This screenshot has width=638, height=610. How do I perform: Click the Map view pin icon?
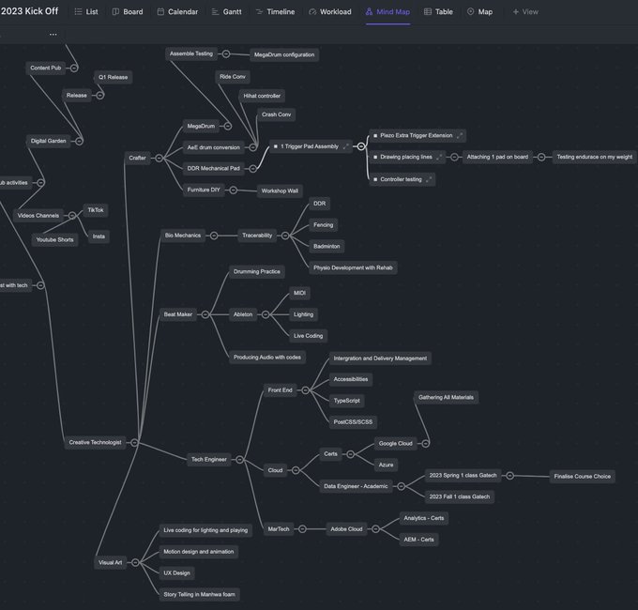pos(470,12)
